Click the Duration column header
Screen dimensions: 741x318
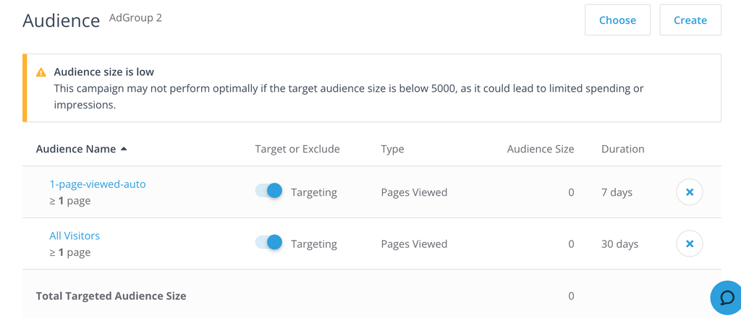(x=622, y=149)
